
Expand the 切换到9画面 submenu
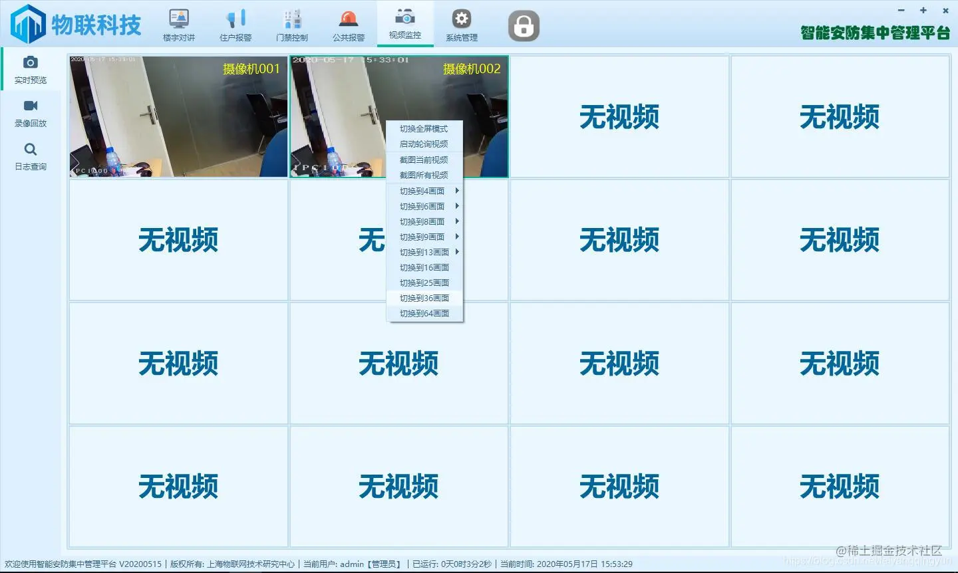pos(424,237)
